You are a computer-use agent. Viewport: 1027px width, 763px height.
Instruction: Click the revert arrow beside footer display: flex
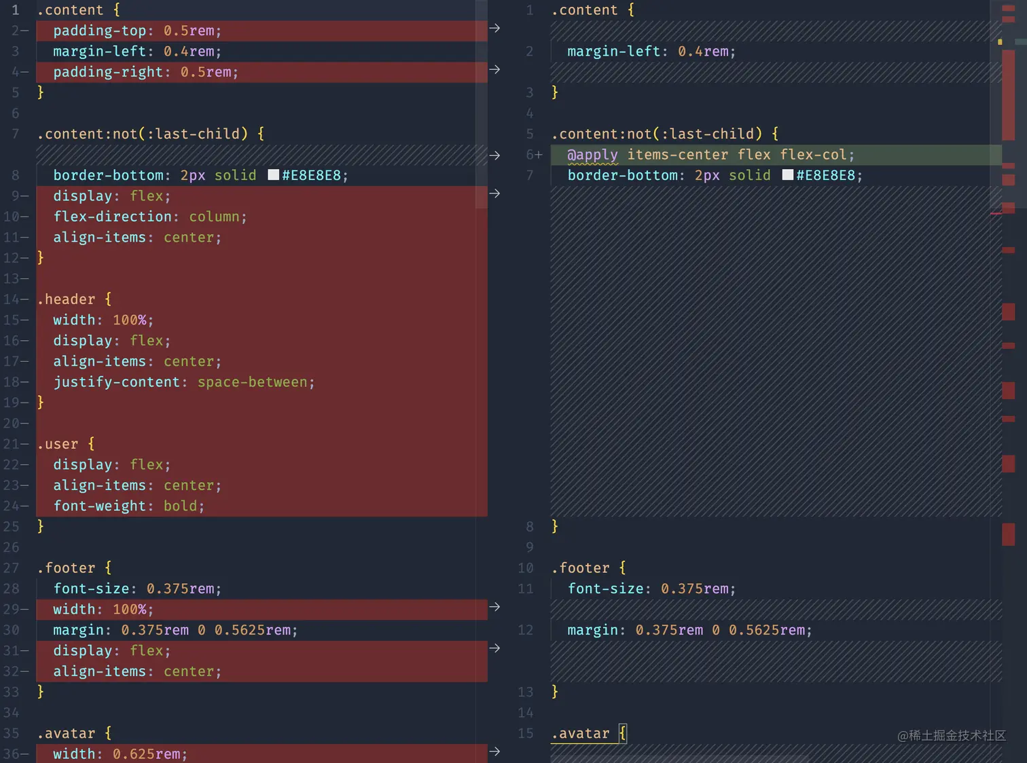(x=494, y=648)
